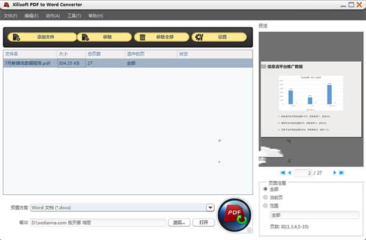Click the PDF page preview thumbnail

pos(311,99)
